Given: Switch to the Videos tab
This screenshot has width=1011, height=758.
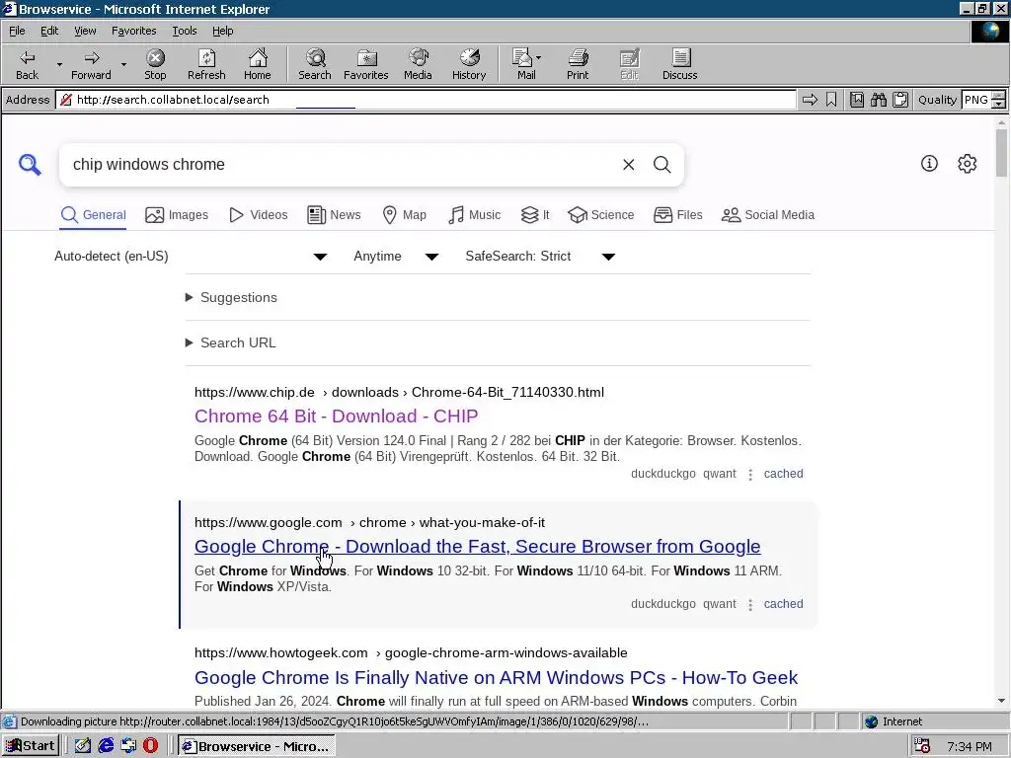Looking at the screenshot, I should (x=258, y=214).
